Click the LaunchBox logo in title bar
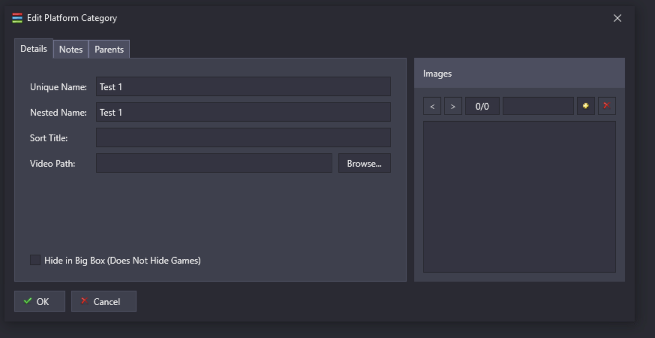 point(17,18)
